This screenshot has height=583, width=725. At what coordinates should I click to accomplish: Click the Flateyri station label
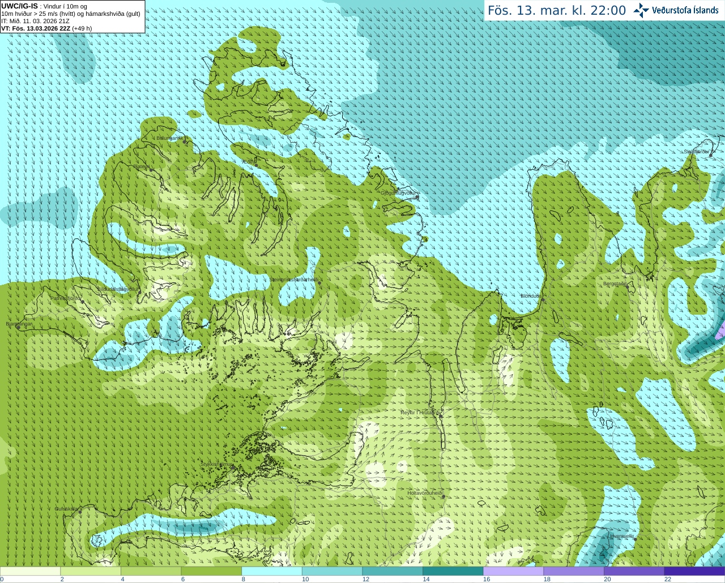(142, 166)
